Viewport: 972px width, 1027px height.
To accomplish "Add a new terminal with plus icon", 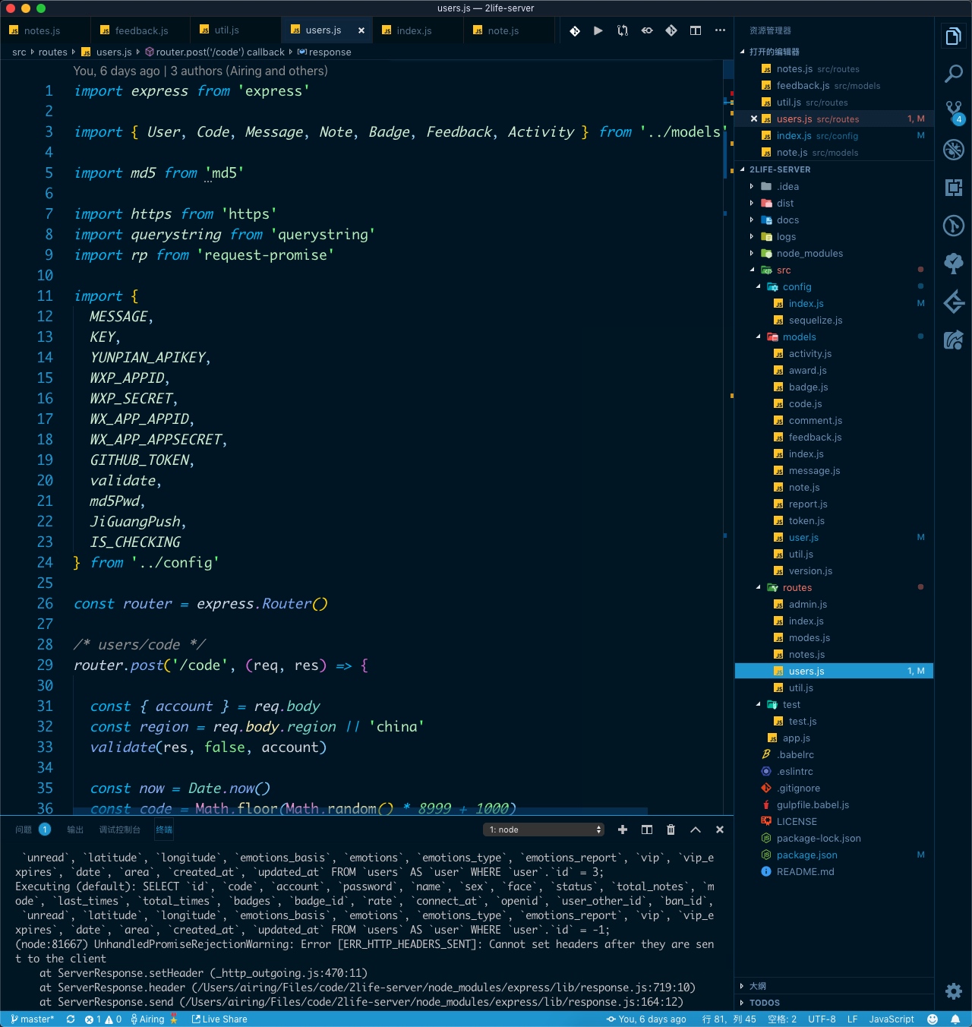I will [623, 829].
